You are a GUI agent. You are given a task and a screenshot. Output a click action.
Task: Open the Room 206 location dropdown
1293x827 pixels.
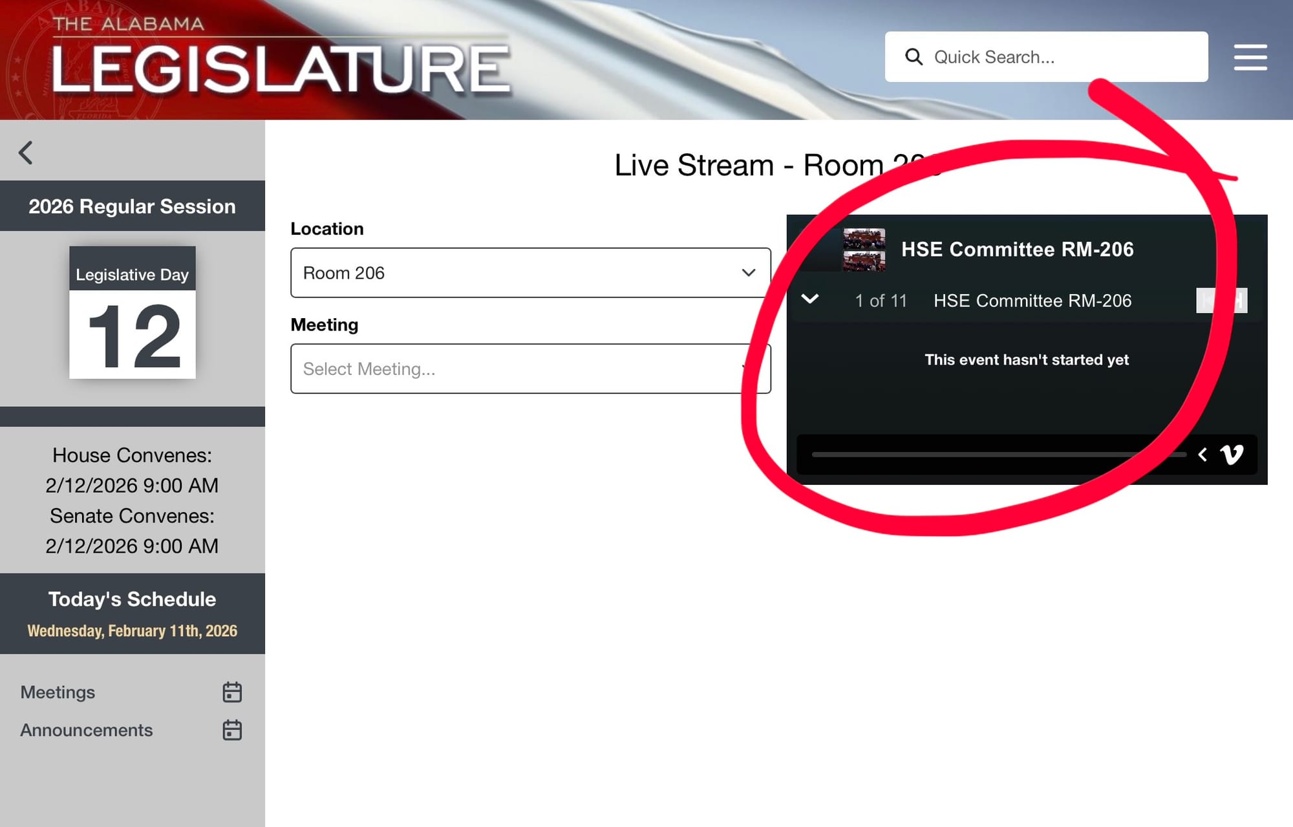[530, 273]
